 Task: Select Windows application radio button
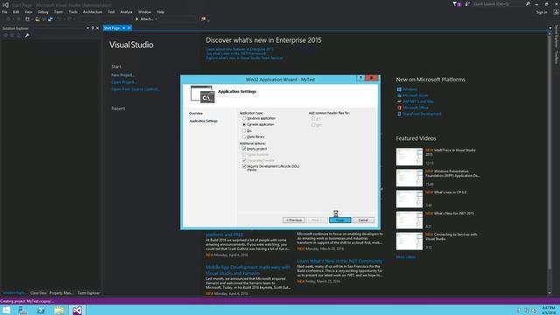[x=244, y=118]
